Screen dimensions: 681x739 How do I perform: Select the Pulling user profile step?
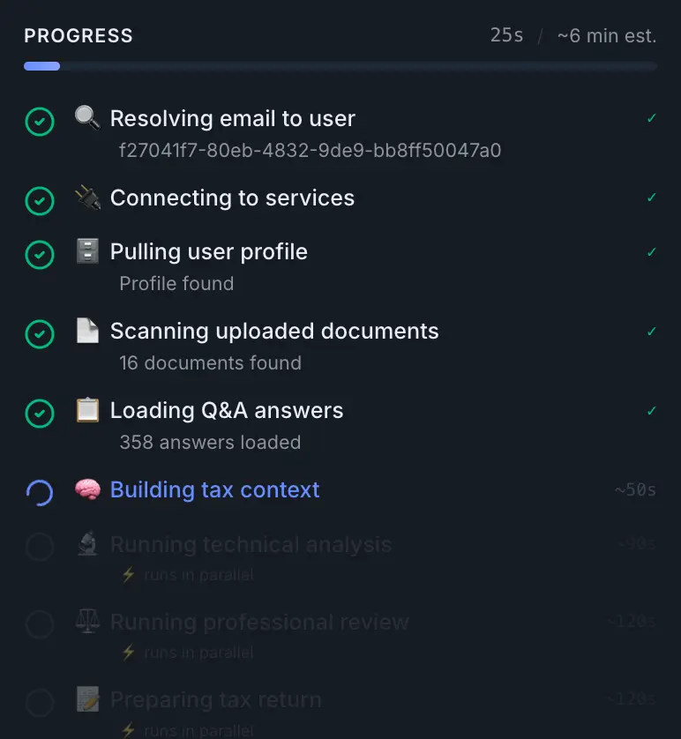(208, 251)
